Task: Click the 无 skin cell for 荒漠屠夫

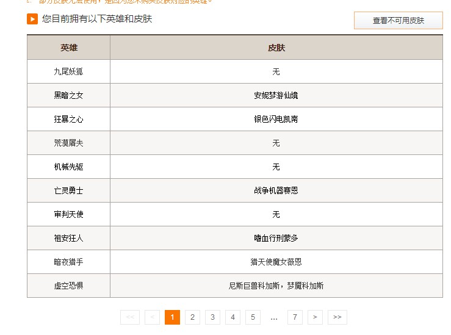Action: tap(276, 143)
